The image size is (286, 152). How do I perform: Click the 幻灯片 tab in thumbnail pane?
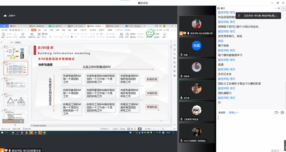[x=18, y=43]
